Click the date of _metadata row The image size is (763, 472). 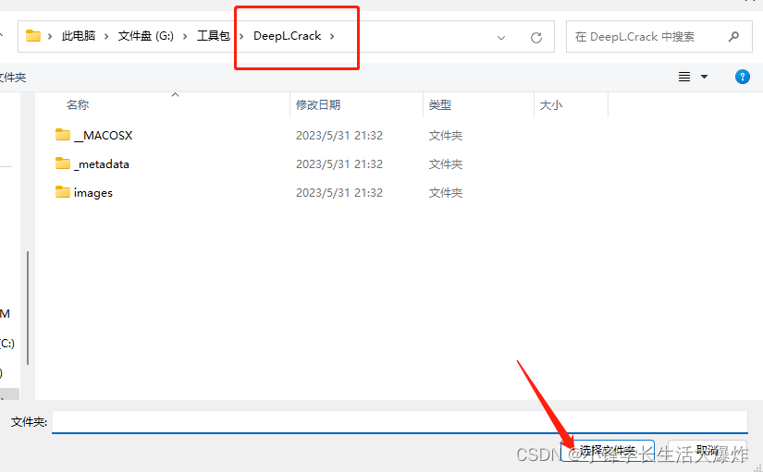click(x=339, y=163)
